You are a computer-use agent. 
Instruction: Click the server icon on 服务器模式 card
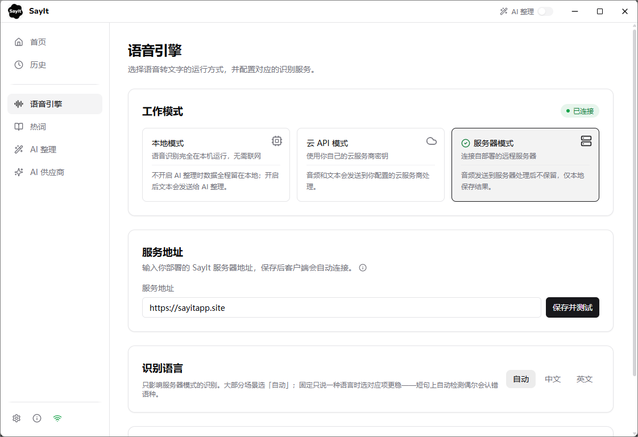pyautogui.click(x=586, y=141)
